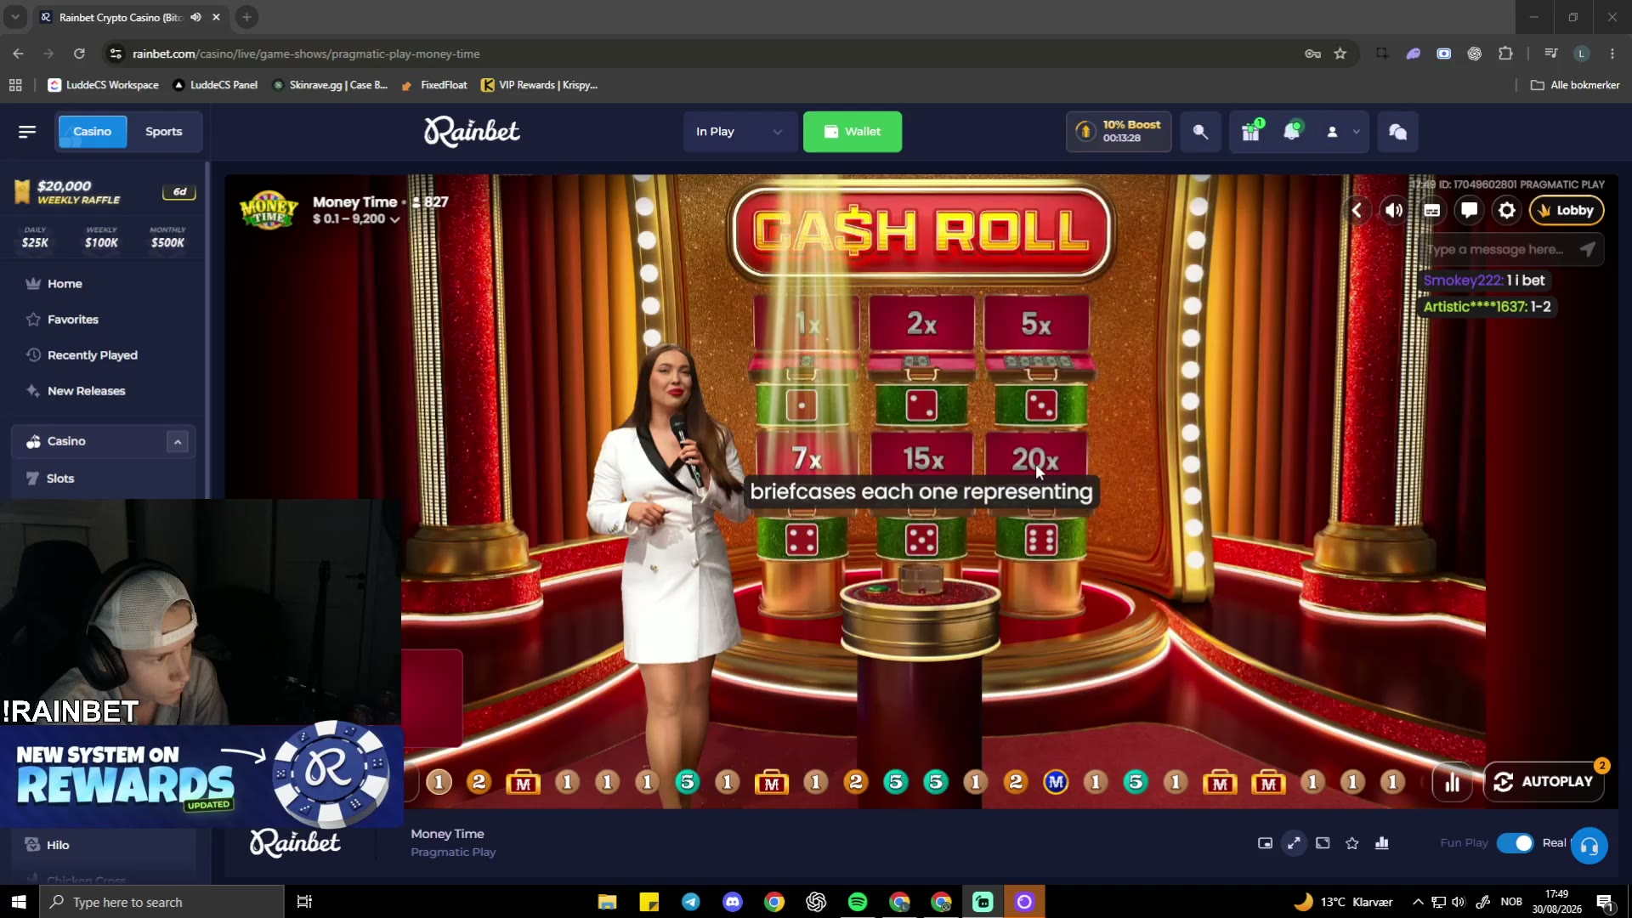Open Spotify from the taskbar

(858, 902)
